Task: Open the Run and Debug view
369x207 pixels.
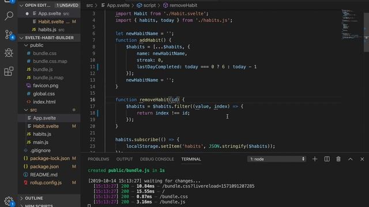Action: (x=9, y=53)
